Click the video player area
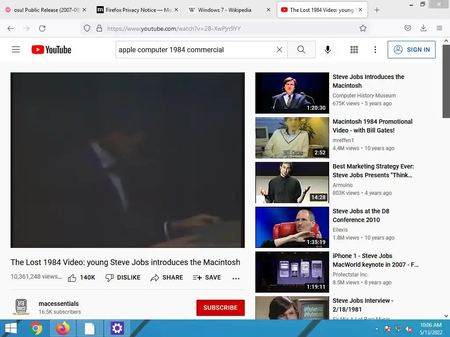 127,160
